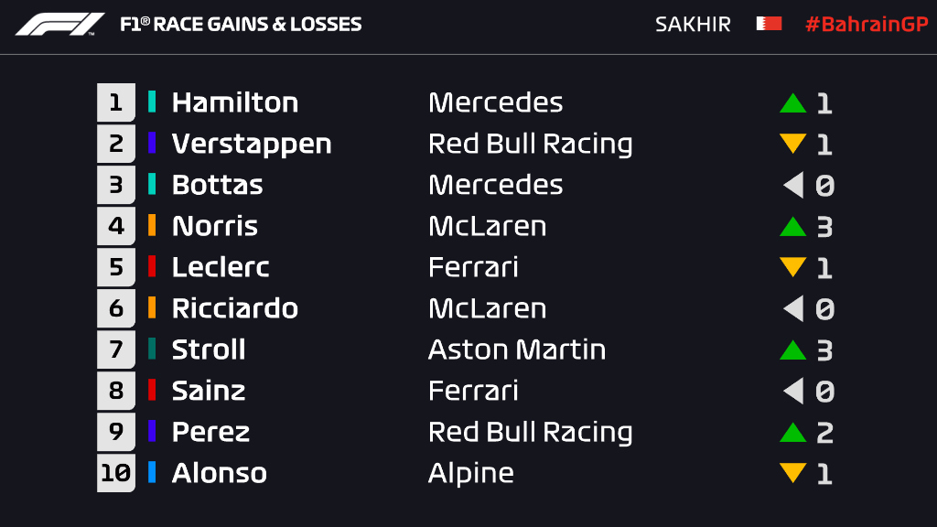Click the teal Mercedes color bar beside Hamilton
Image resolution: width=937 pixels, height=527 pixels.
[x=152, y=102]
